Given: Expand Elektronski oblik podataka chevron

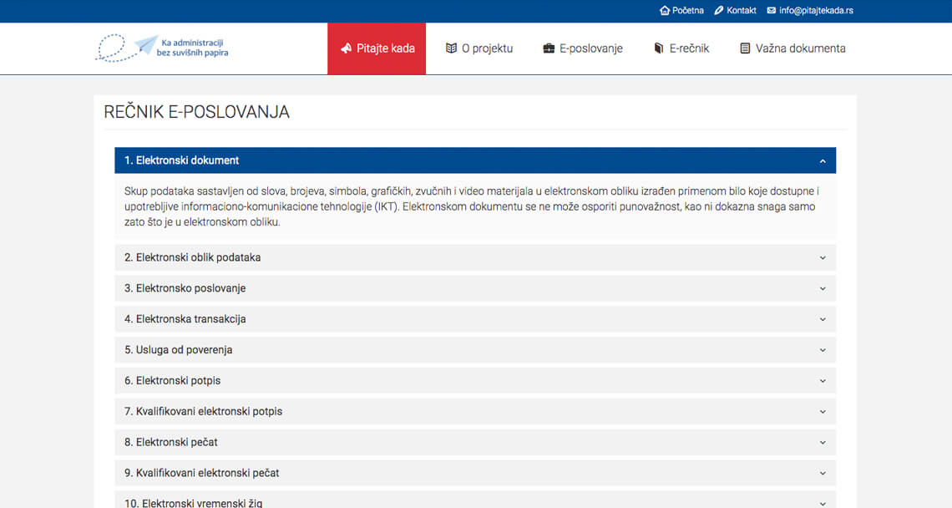Looking at the screenshot, I should 823,257.
